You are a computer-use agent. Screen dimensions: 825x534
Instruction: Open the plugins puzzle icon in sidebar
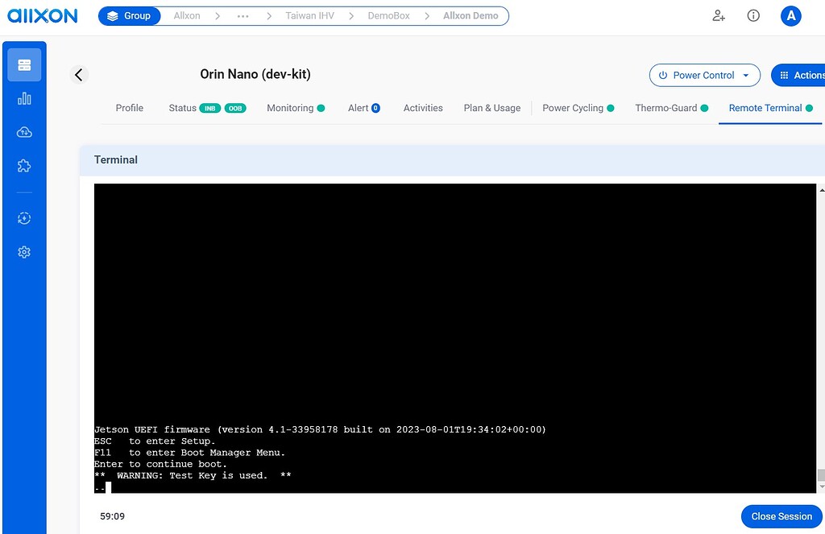coord(24,166)
